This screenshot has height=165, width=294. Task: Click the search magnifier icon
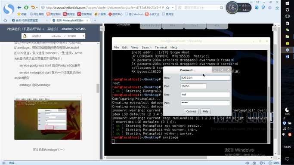pos(222,8)
